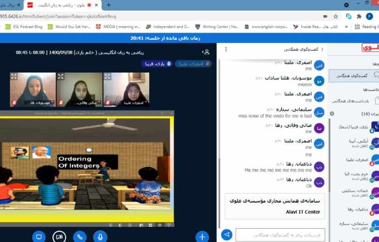The height and width of the screenshot is (242, 379).
Task: Send the chat message with paper-plane button
Action: click(227, 234)
